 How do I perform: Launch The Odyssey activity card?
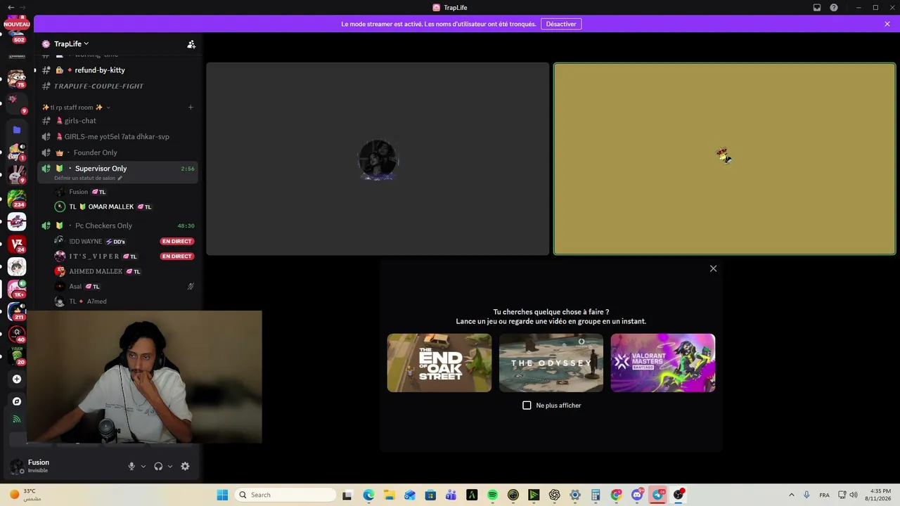pyautogui.click(x=551, y=363)
